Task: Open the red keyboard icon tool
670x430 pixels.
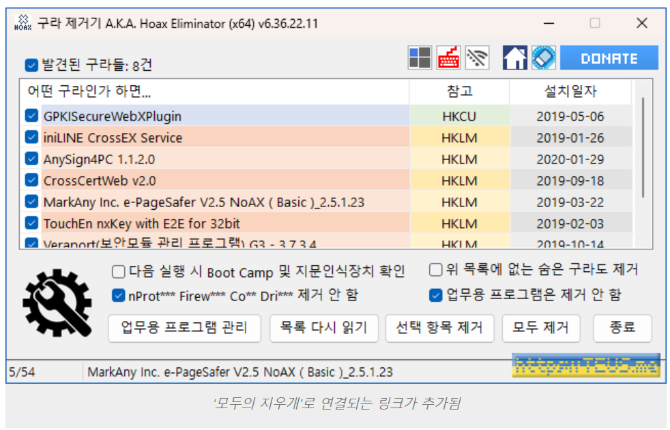Action: 448,58
